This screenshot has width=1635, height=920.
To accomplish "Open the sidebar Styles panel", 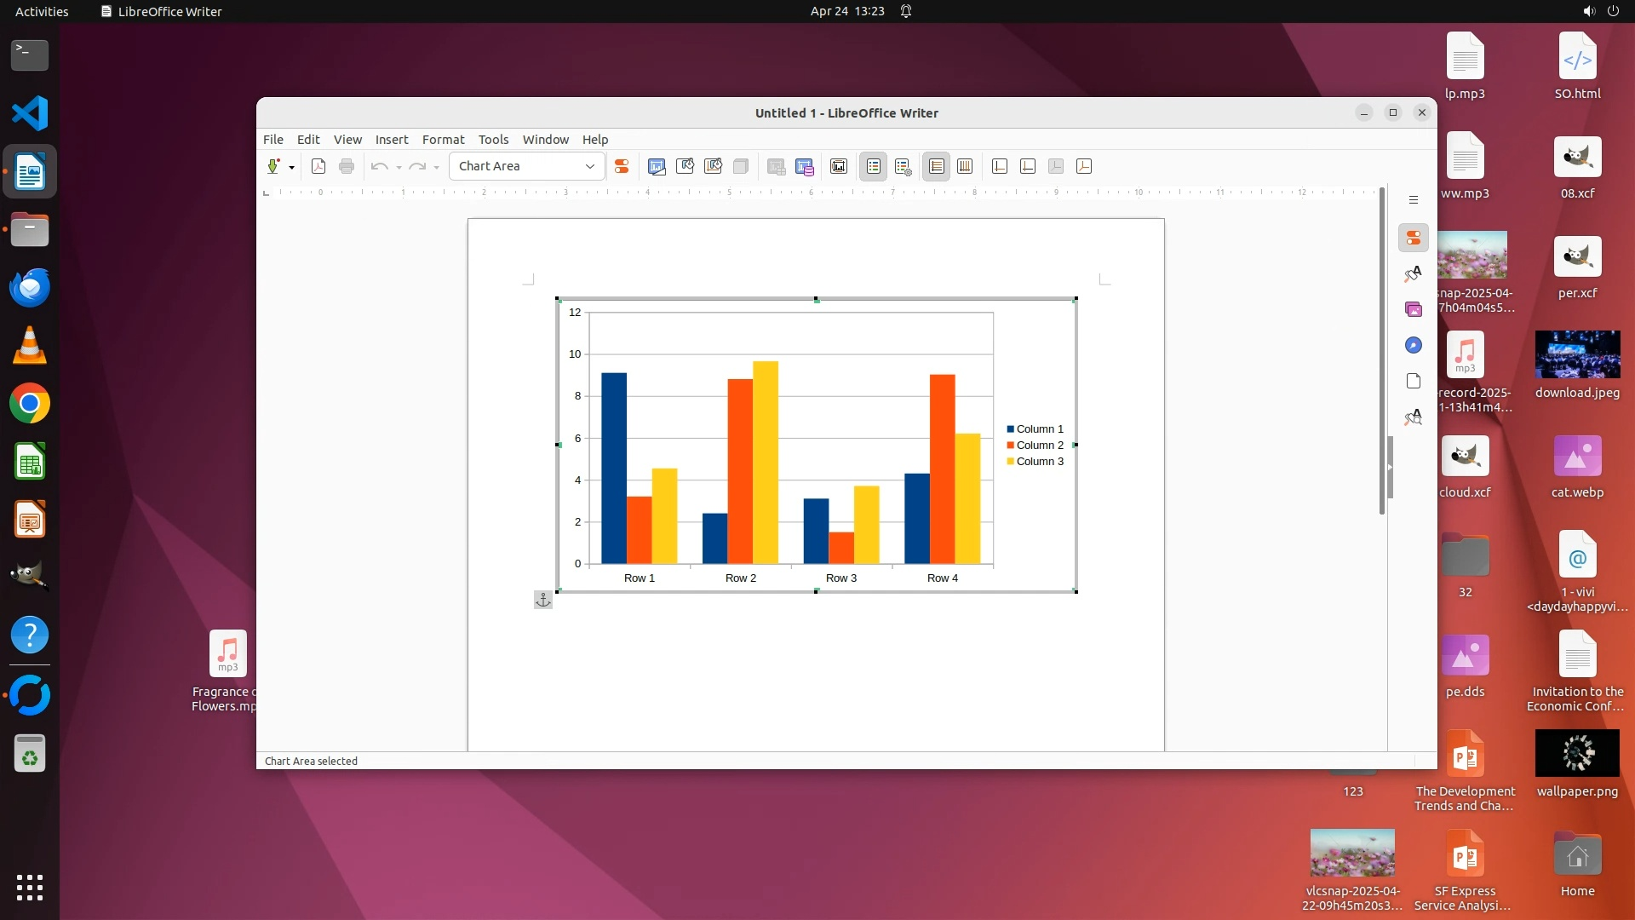I will click(1414, 273).
